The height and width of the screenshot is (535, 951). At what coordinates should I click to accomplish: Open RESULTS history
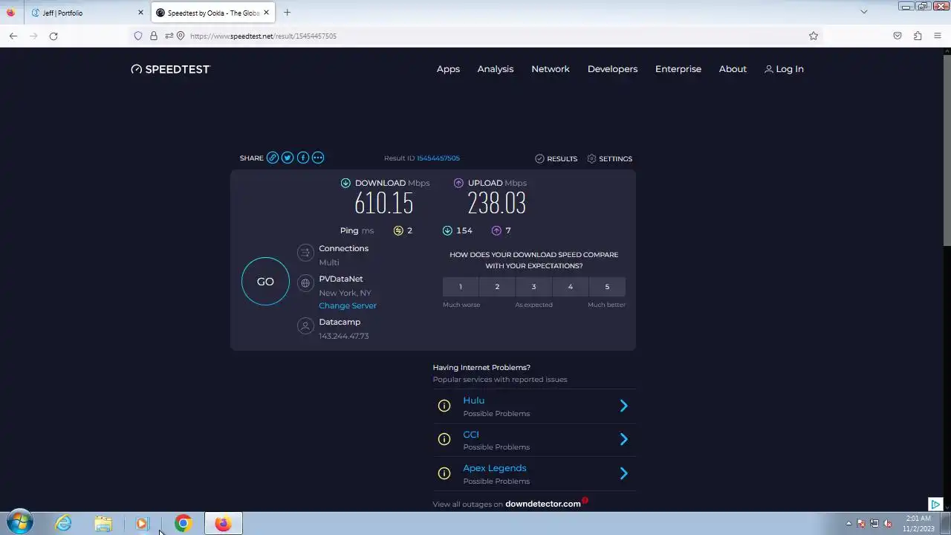(556, 158)
